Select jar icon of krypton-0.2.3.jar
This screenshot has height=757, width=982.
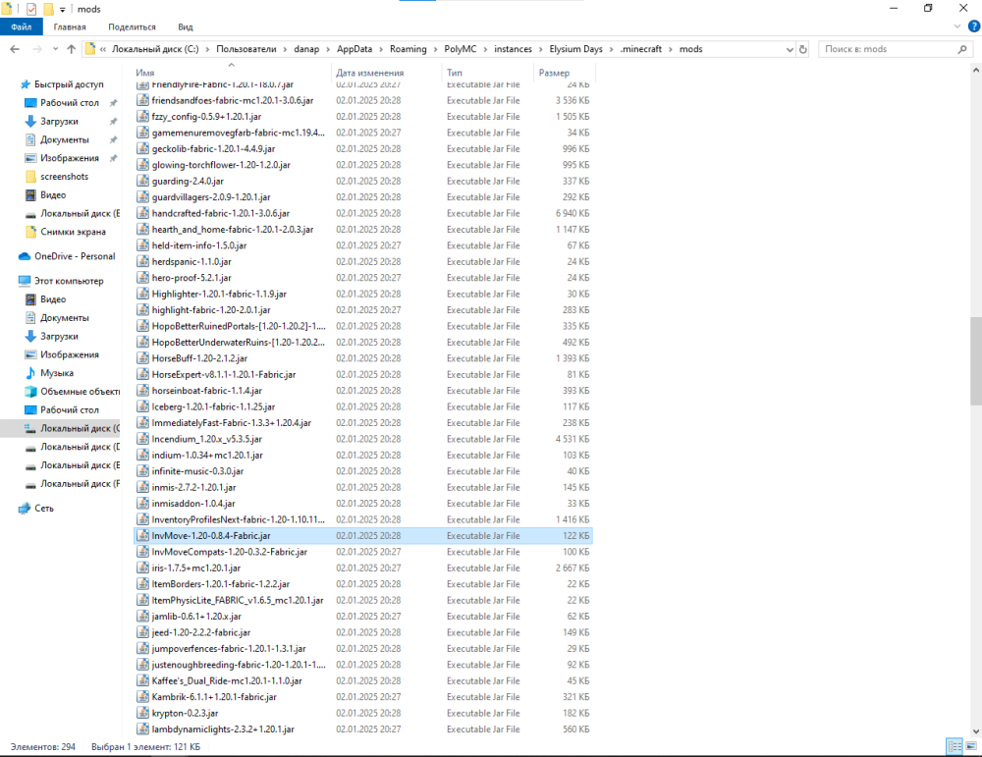coord(142,713)
